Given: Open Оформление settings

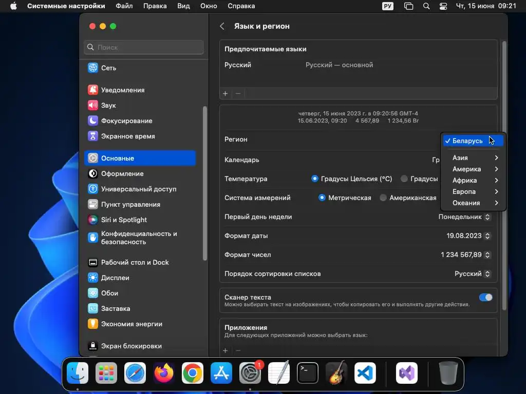Looking at the screenshot, I should (140, 173).
